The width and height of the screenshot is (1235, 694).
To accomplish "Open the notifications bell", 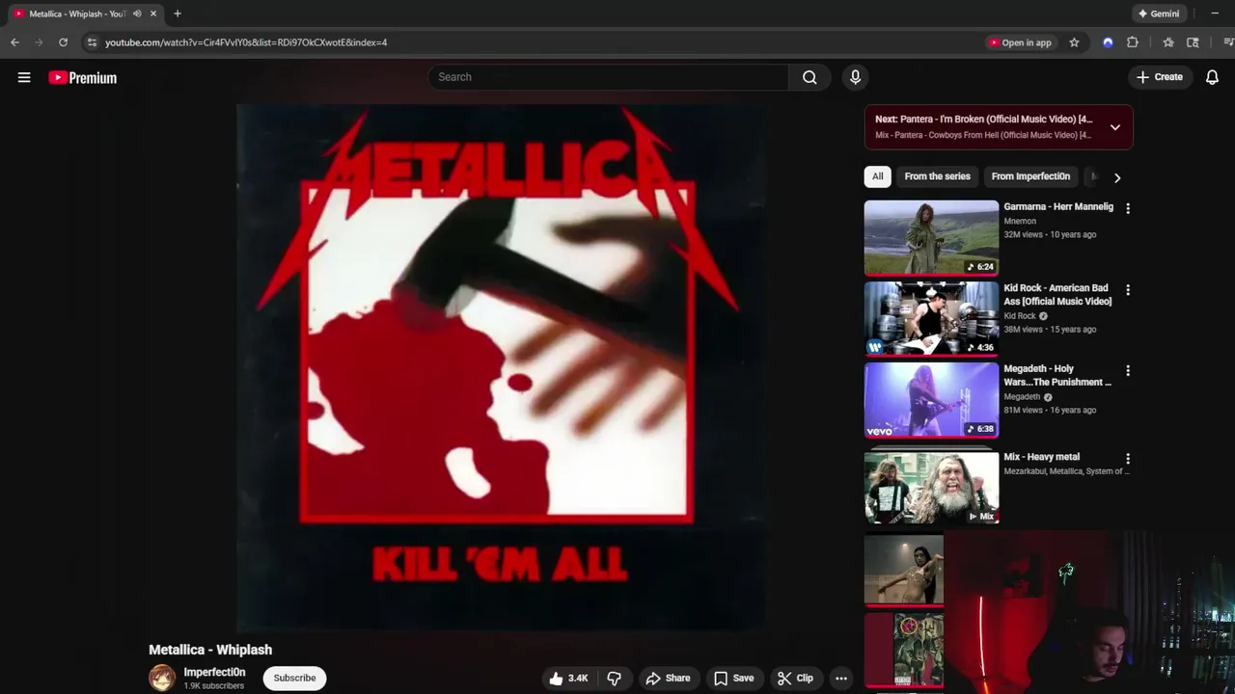I will pos(1212,77).
